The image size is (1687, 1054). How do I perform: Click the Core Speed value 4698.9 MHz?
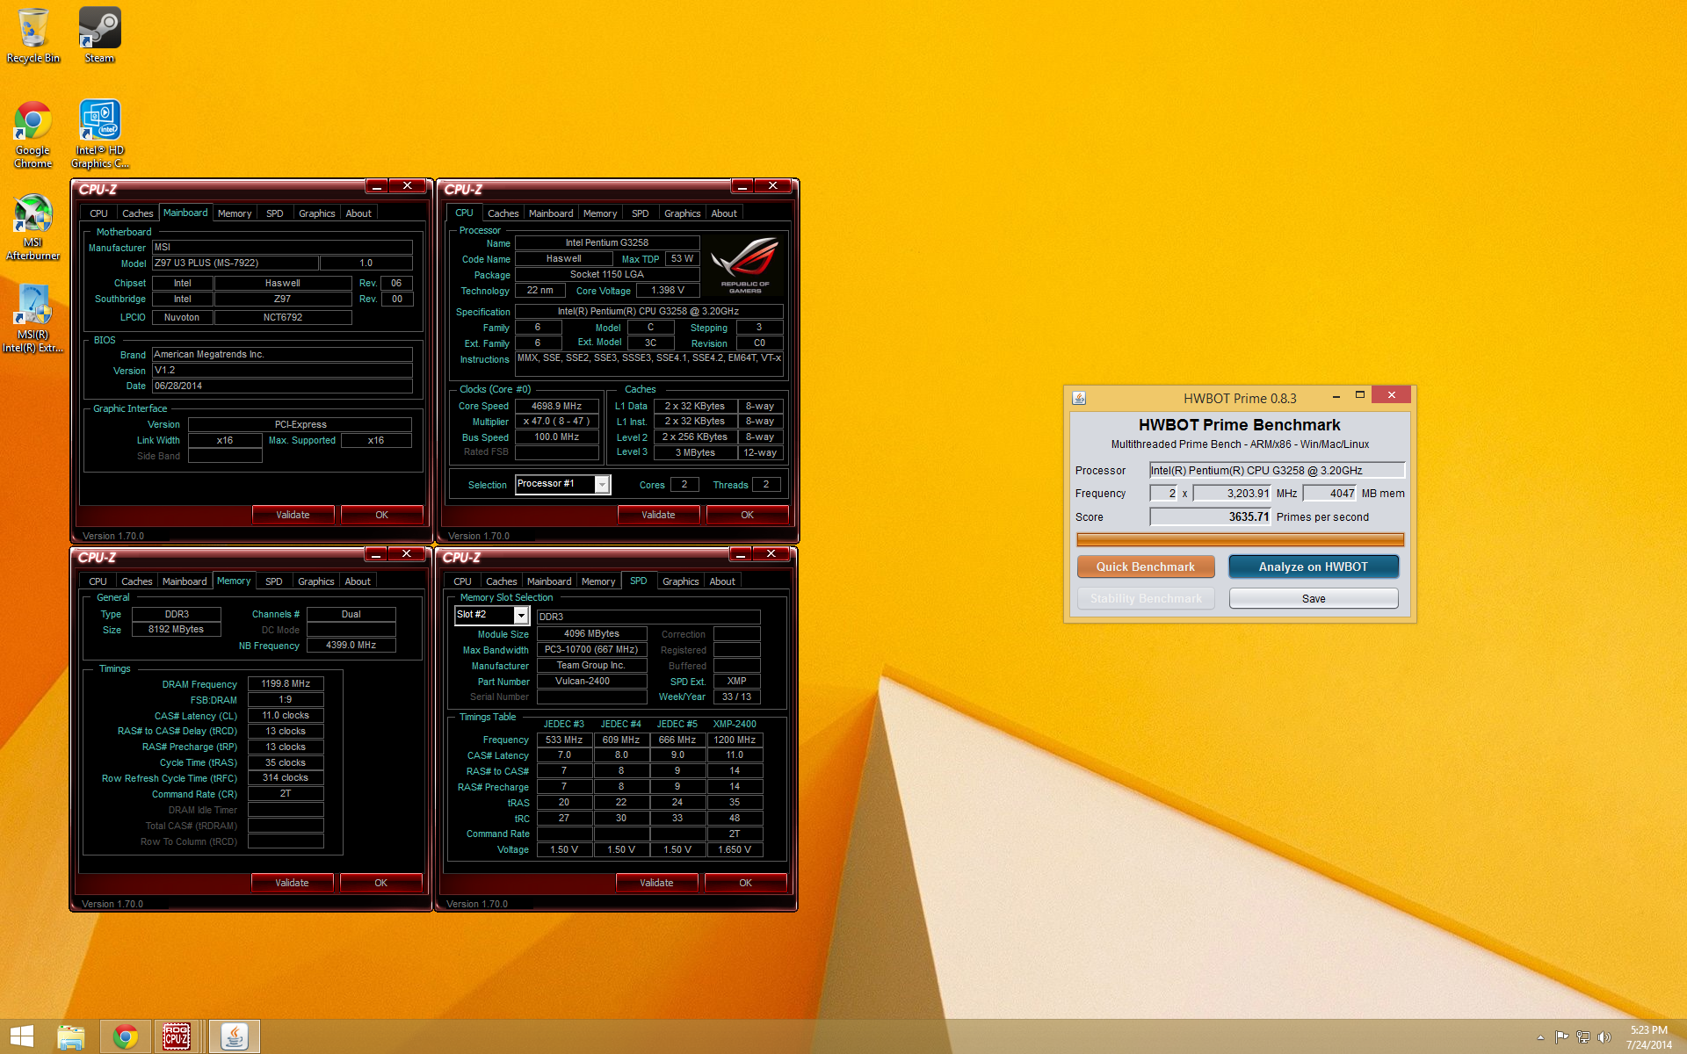click(x=557, y=406)
